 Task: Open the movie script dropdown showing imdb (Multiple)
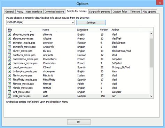click(40, 22)
